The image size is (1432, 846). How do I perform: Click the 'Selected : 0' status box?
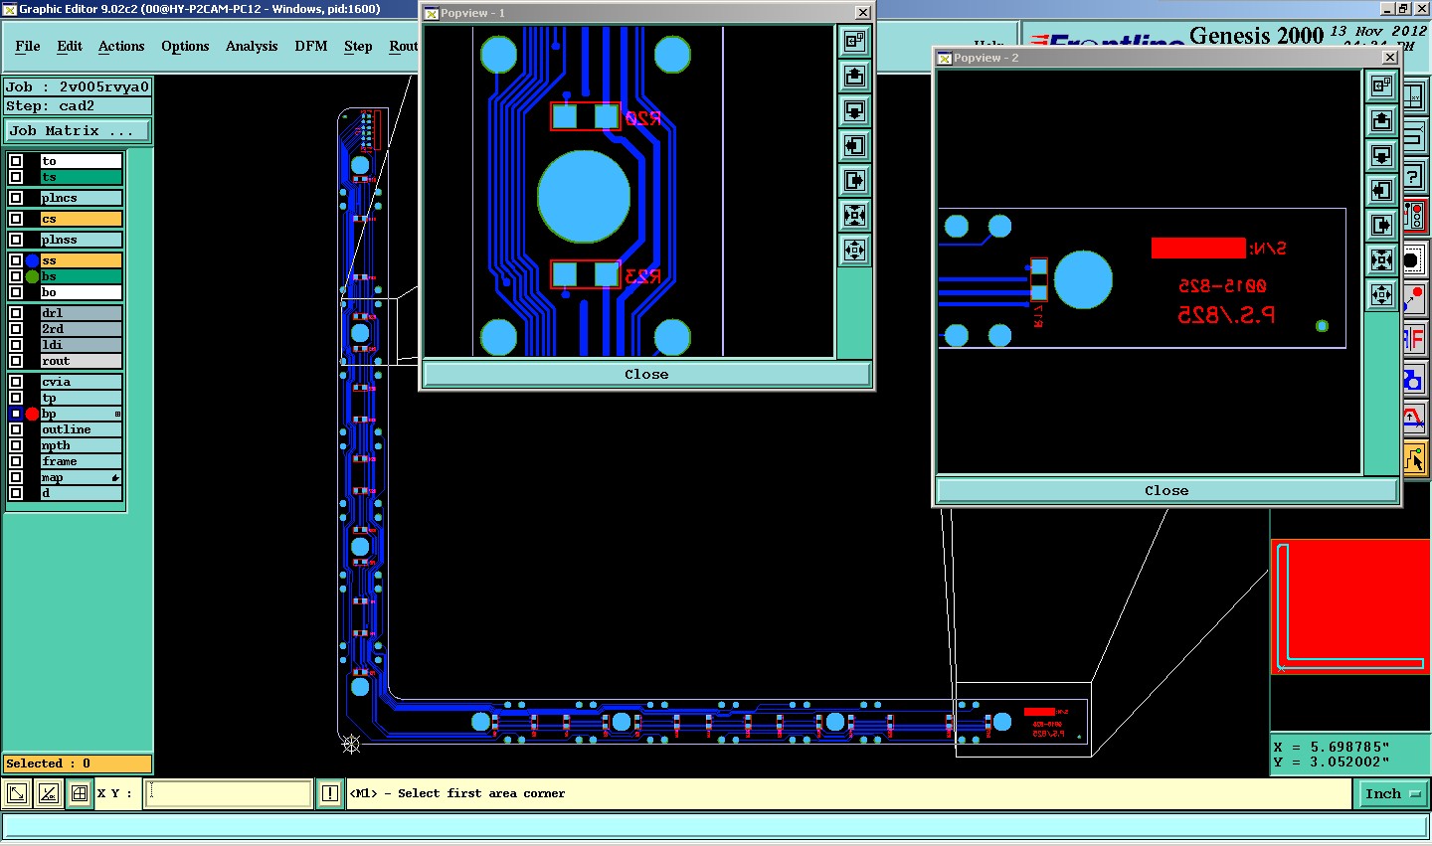(78, 763)
